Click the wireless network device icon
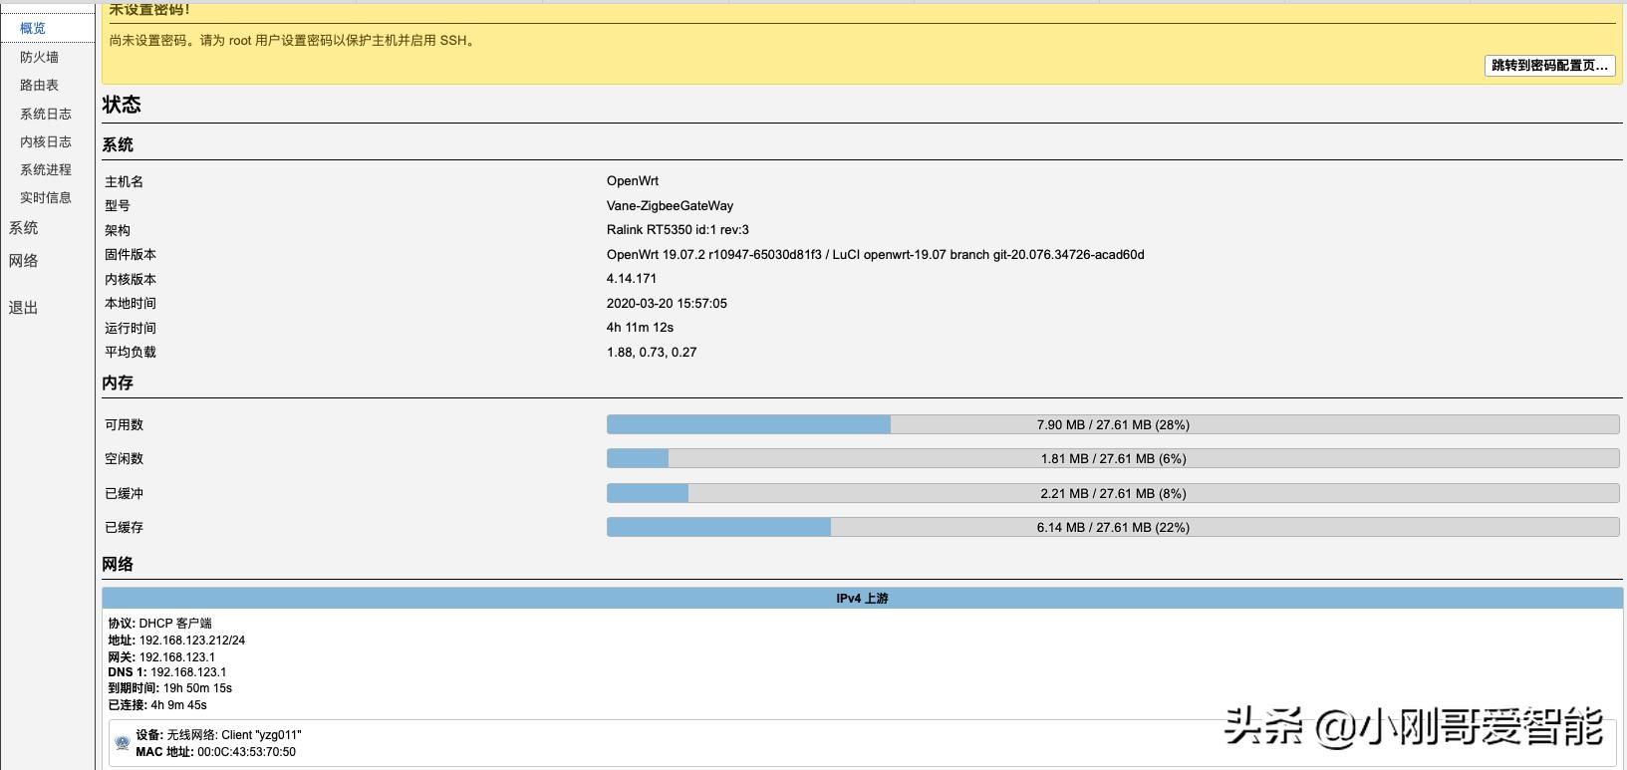 [123, 743]
